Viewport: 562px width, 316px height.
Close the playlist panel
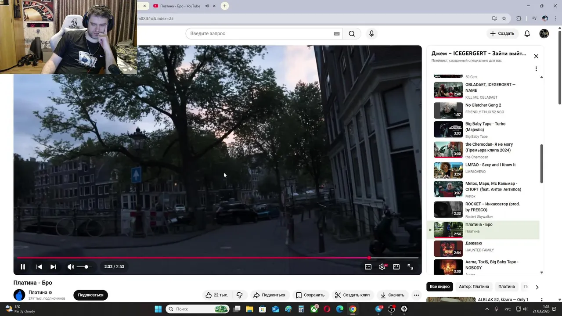click(x=536, y=56)
